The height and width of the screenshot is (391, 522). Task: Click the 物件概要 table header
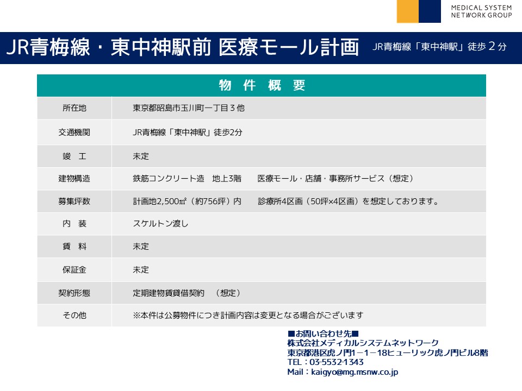(x=262, y=85)
